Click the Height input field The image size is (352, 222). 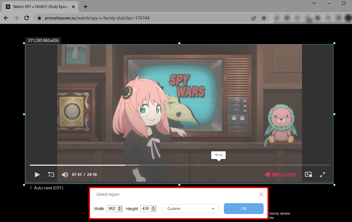coord(146,209)
